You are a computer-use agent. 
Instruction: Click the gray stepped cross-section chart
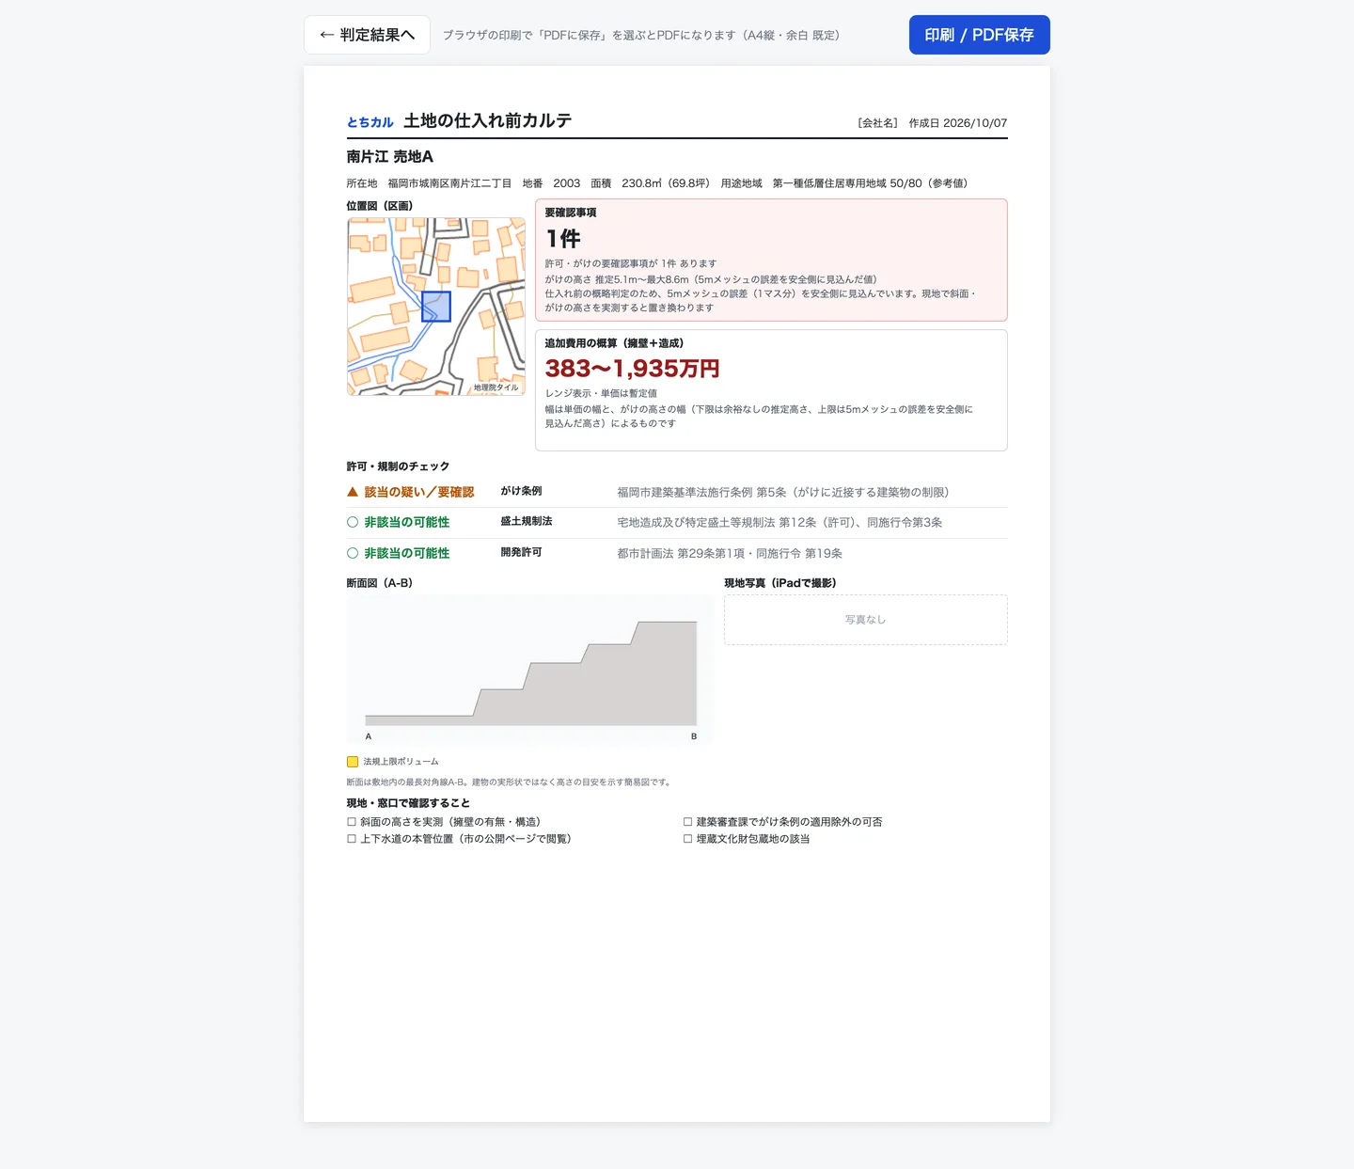530,670
